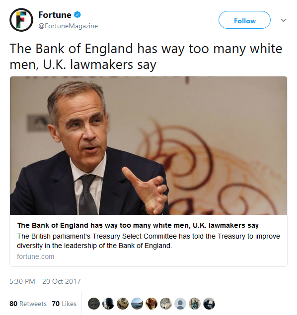The width and height of the screenshot is (297, 315).
Task: Open the first dark liker avatar
Action: pos(94,304)
